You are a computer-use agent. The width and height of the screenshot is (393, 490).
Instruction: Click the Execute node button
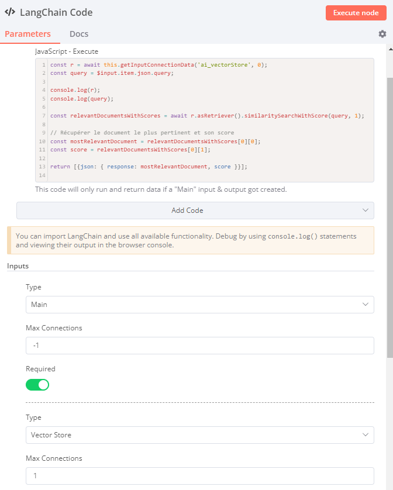(x=356, y=13)
